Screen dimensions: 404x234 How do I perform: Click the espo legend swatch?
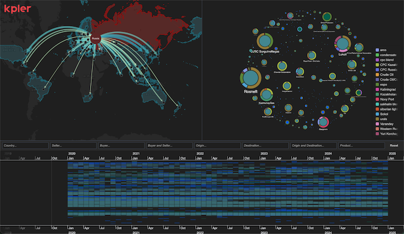coord(377,84)
